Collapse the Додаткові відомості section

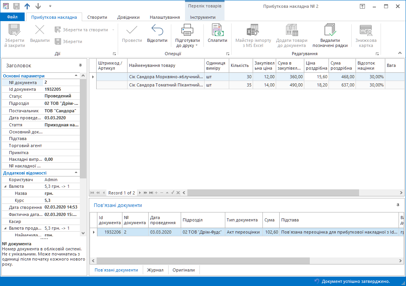[x=76, y=173]
